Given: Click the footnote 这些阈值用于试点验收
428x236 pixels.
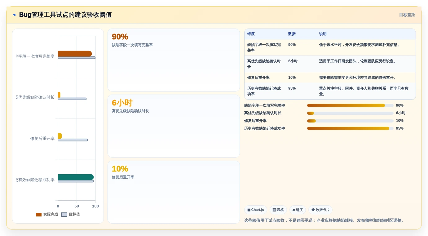Looking at the screenshot, I should [324, 220].
